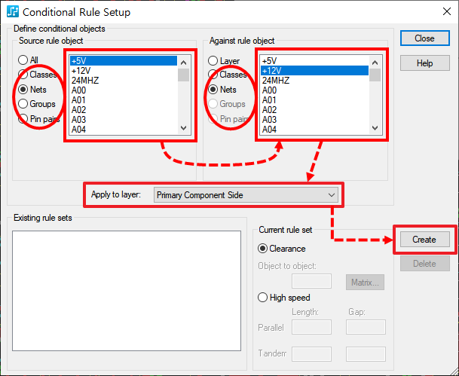
Task: Select A04 in the source net list
Action: pyautogui.click(x=124, y=130)
